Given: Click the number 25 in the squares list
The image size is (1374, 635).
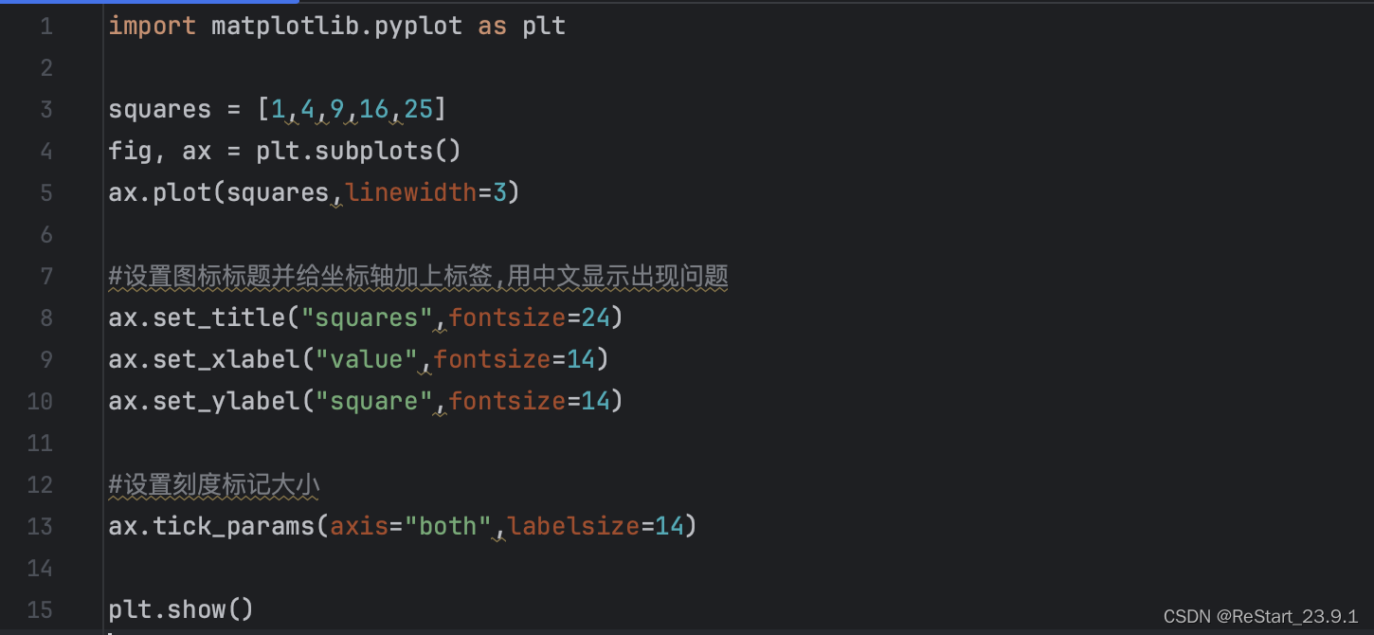Looking at the screenshot, I should point(418,110).
